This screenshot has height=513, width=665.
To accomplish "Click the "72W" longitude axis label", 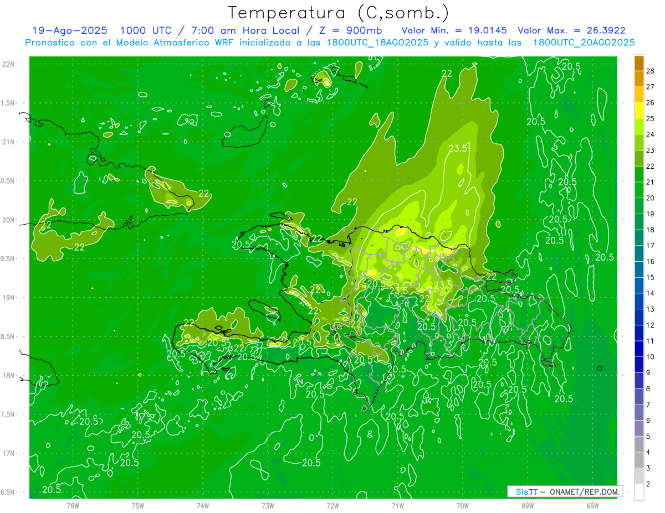I will [332, 505].
